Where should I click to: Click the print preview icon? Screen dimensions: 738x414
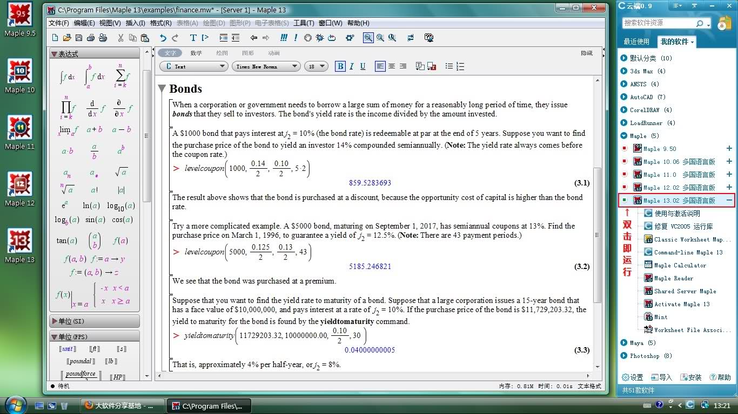[x=103, y=38]
